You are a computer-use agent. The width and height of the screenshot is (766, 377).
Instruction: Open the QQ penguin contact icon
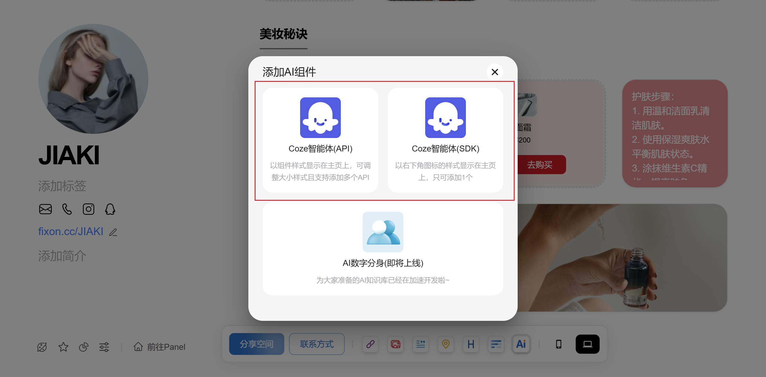[110, 209]
